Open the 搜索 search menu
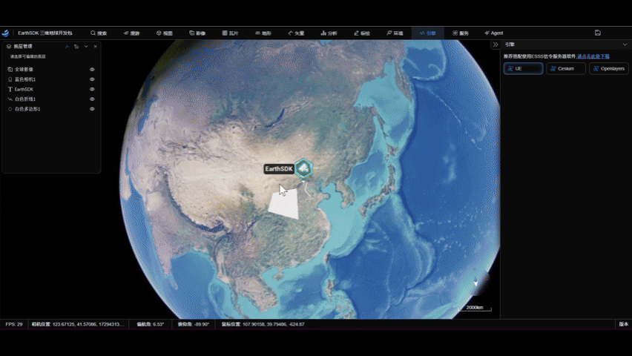632x356 pixels. (x=99, y=33)
